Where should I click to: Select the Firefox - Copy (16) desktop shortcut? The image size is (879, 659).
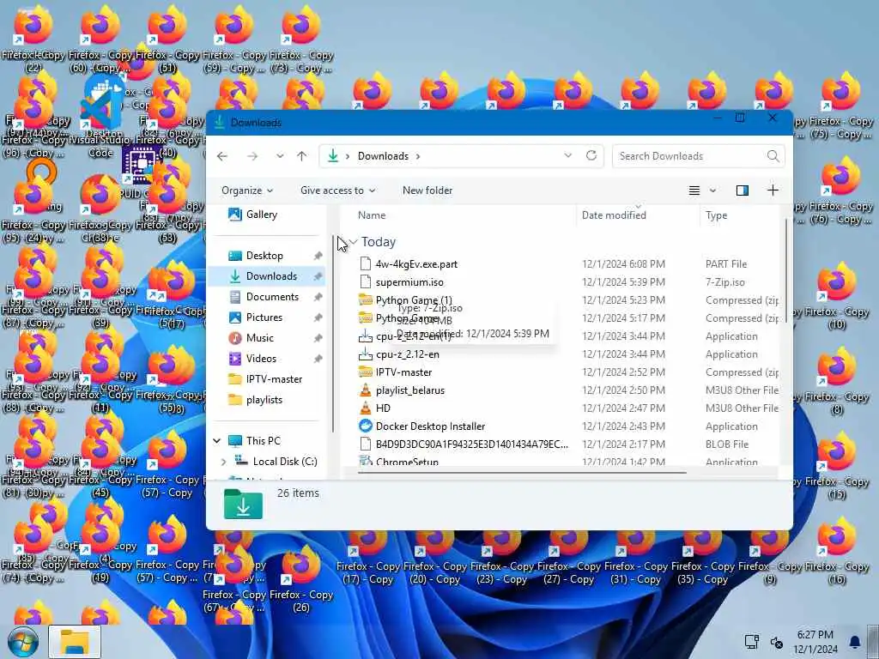click(838, 549)
